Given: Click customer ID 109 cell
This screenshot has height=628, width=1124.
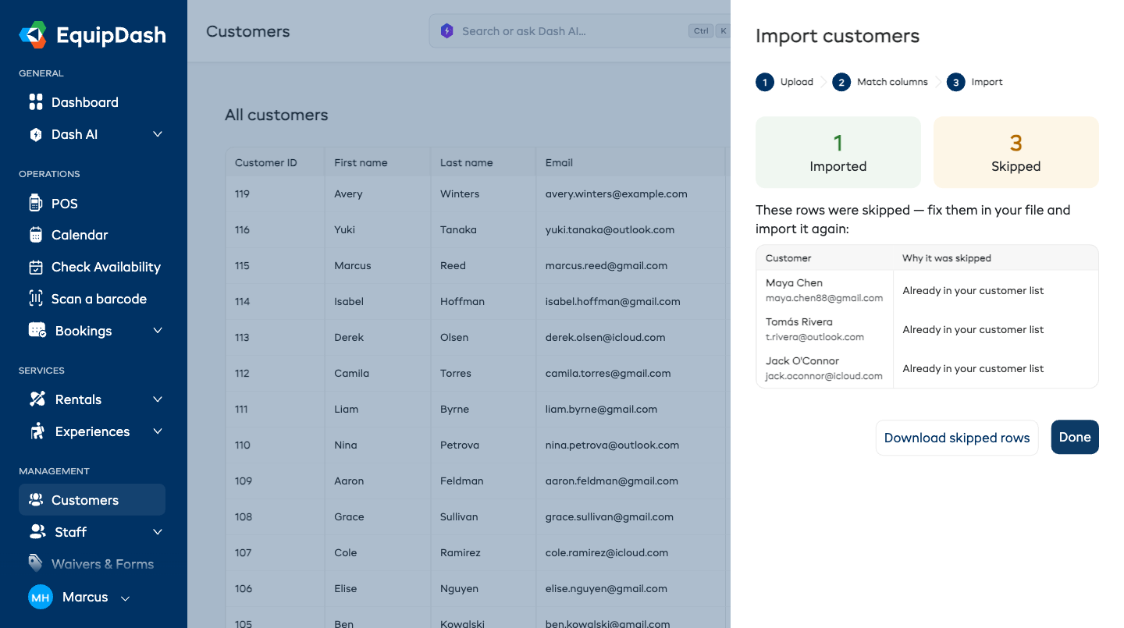Looking at the screenshot, I should coord(275,481).
